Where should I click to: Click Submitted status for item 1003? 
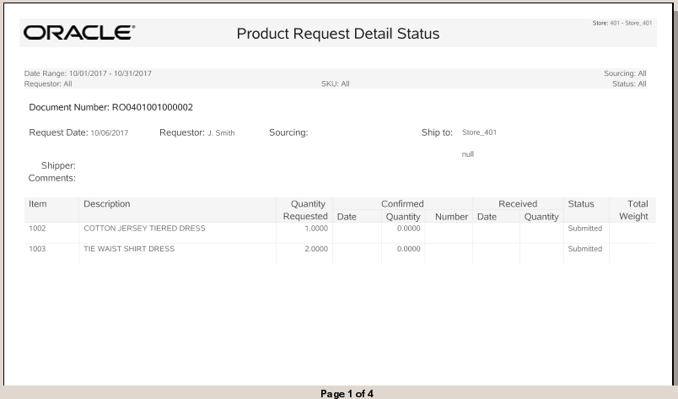click(x=584, y=249)
